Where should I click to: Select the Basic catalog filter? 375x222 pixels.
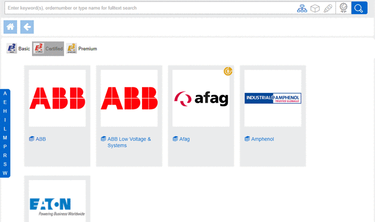click(18, 48)
